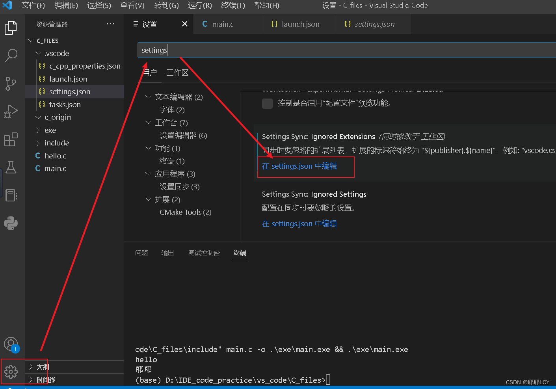Close the 设置 tab
The image size is (556, 389).
pyautogui.click(x=185, y=24)
